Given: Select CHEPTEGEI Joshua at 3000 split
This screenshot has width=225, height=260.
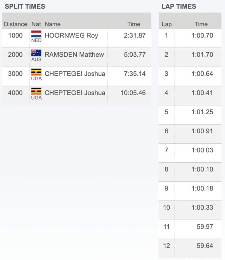Looking at the screenshot, I should coord(75,74).
